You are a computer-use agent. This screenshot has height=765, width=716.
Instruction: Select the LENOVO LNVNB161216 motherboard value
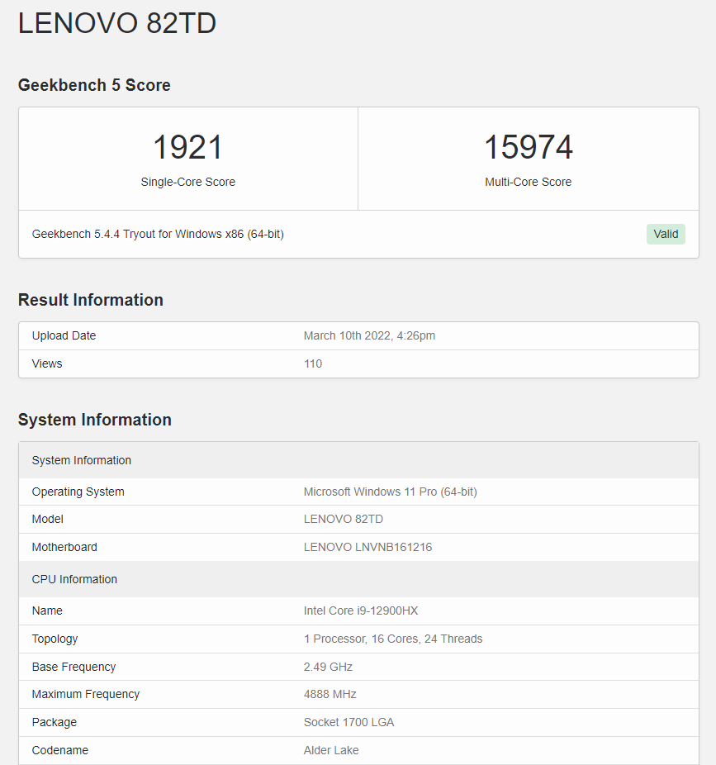(367, 547)
